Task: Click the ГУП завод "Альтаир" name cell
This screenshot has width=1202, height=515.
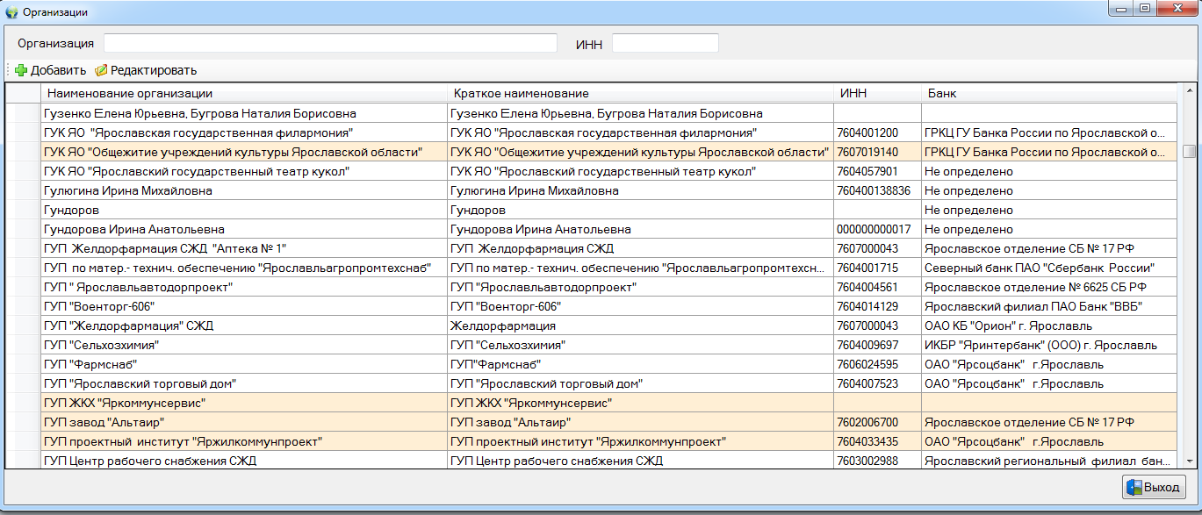Action: click(x=244, y=422)
